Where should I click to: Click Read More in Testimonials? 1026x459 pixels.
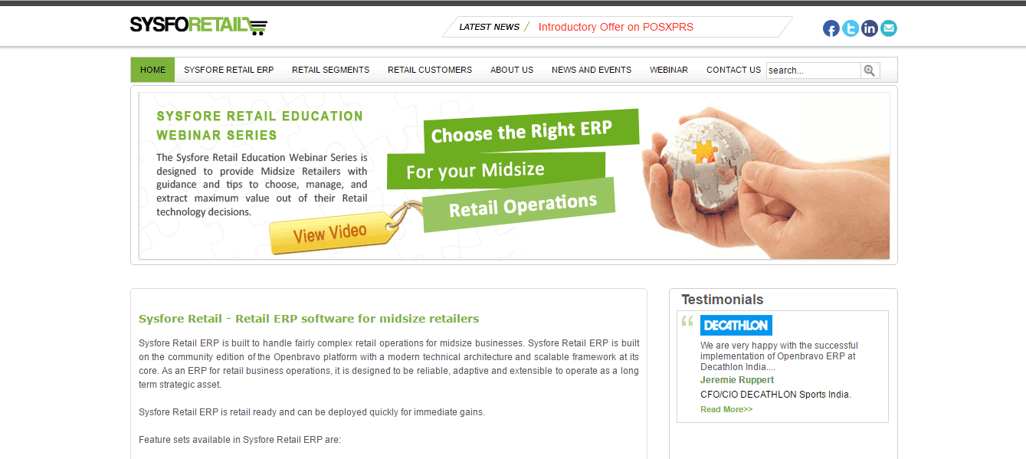point(726,409)
